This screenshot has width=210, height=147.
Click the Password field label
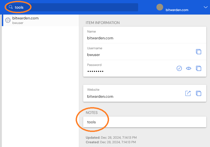[x=94, y=65]
